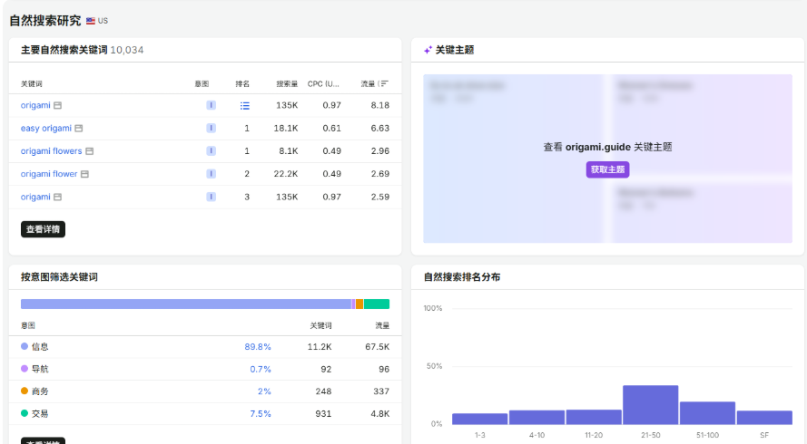Open the origami flowers keyword link
Viewport: 807px width, 444px height.
click(x=51, y=151)
